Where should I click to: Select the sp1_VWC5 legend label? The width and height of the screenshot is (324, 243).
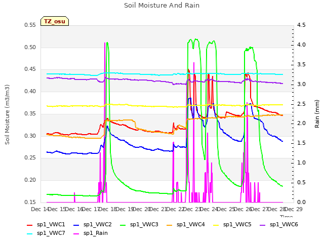pos(237,225)
